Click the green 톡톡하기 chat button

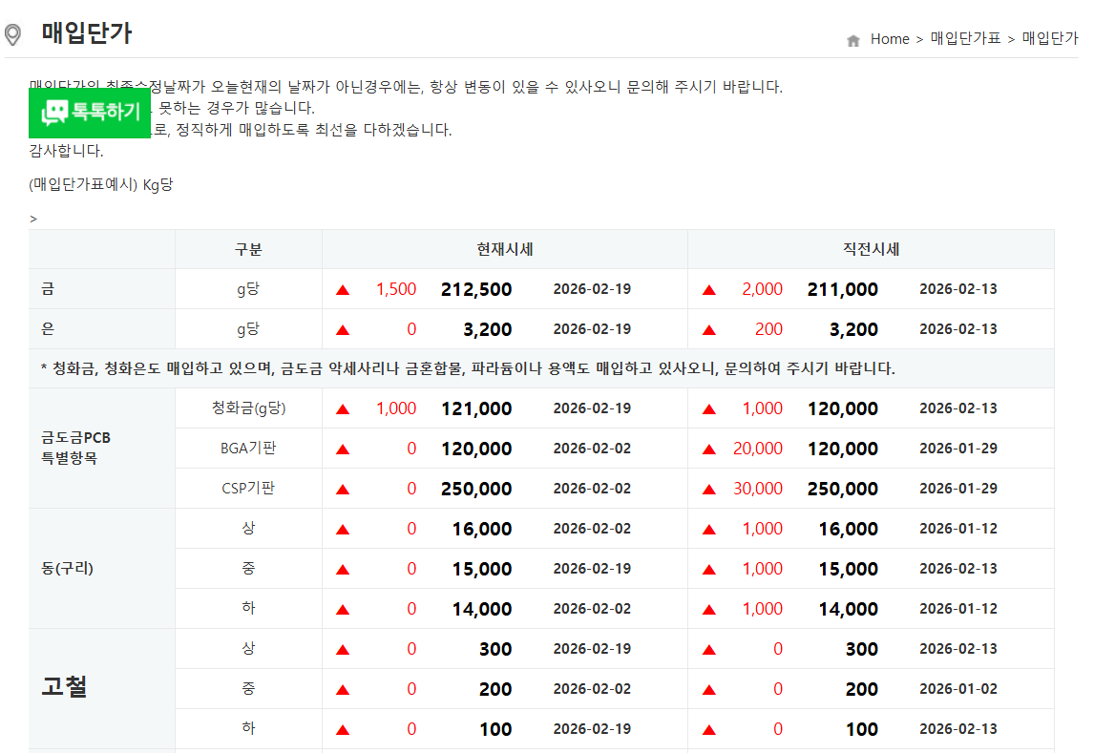90,113
